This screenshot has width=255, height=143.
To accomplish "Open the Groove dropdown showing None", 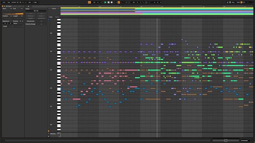I will 18,23.
